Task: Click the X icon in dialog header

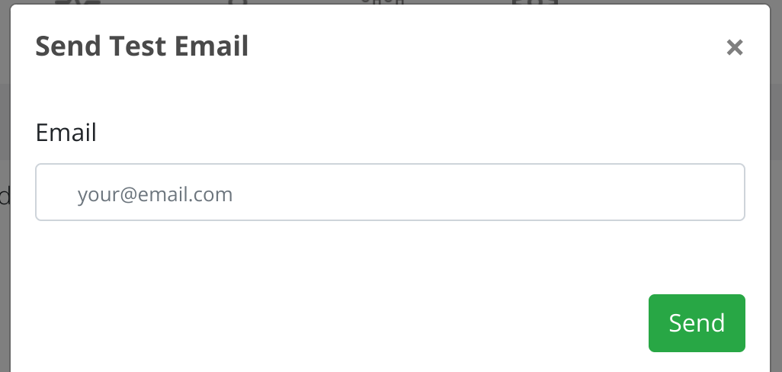Action: click(x=734, y=48)
